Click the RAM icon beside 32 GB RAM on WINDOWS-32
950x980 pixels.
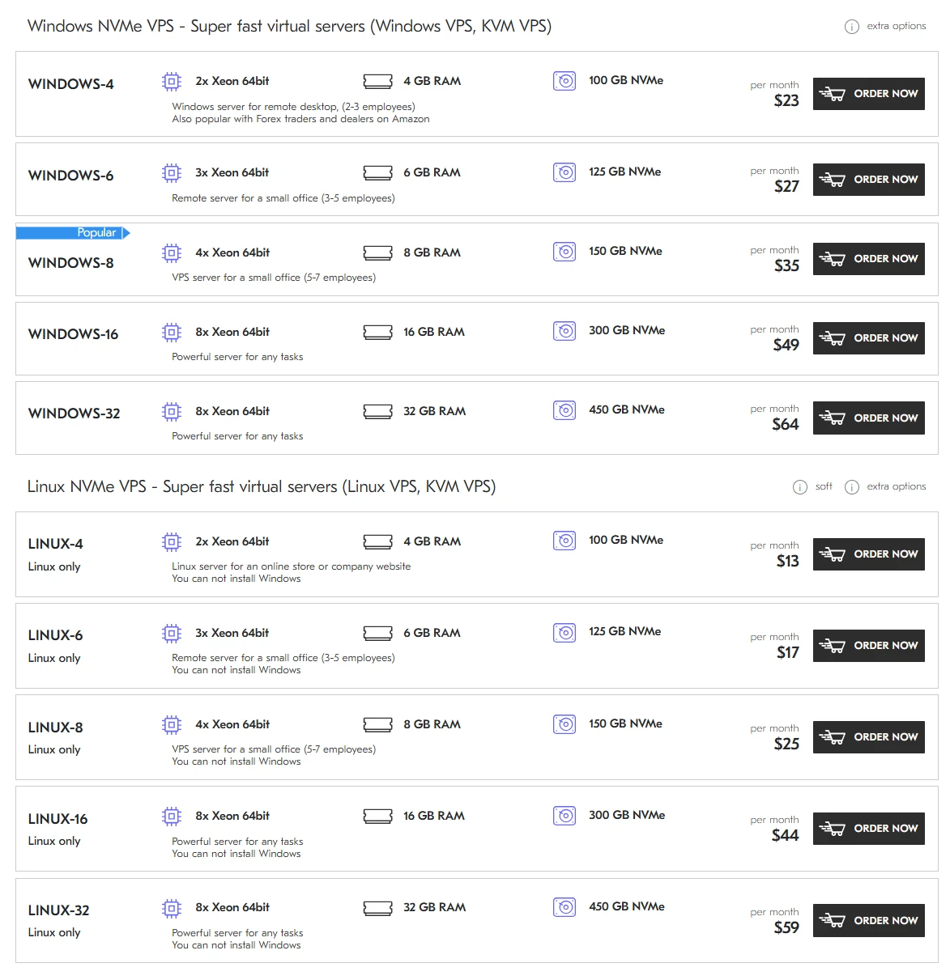pyautogui.click(x=377, y=411)
